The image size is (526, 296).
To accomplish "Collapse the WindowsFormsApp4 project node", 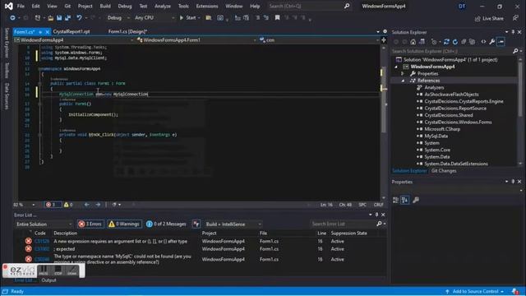I will 396,67.
